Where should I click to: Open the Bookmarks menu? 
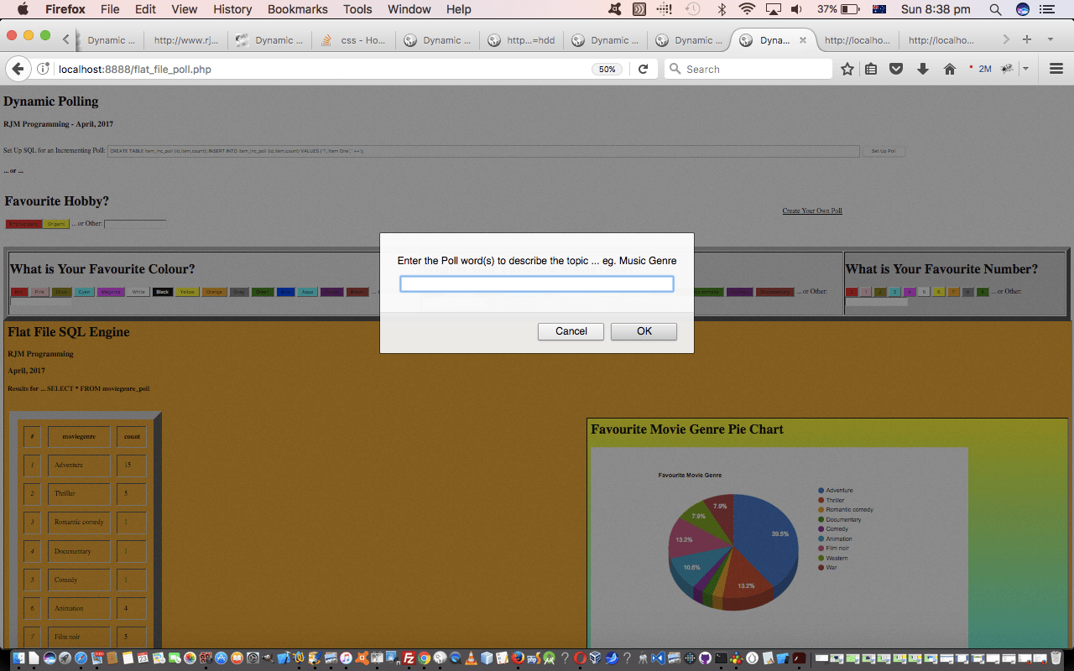297,9
